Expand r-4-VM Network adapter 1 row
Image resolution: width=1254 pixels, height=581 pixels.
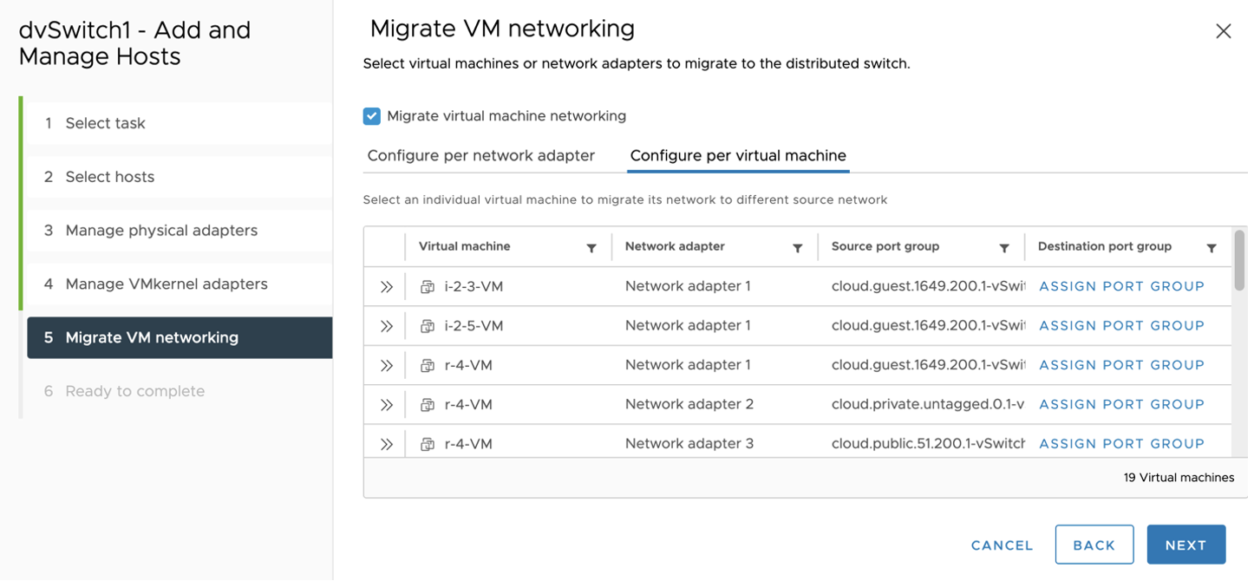click(387, 366)
